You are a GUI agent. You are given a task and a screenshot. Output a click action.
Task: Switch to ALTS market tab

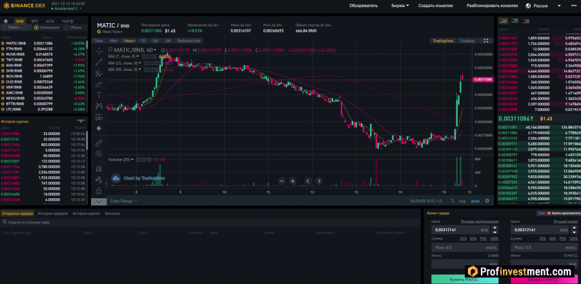point(50,21)
